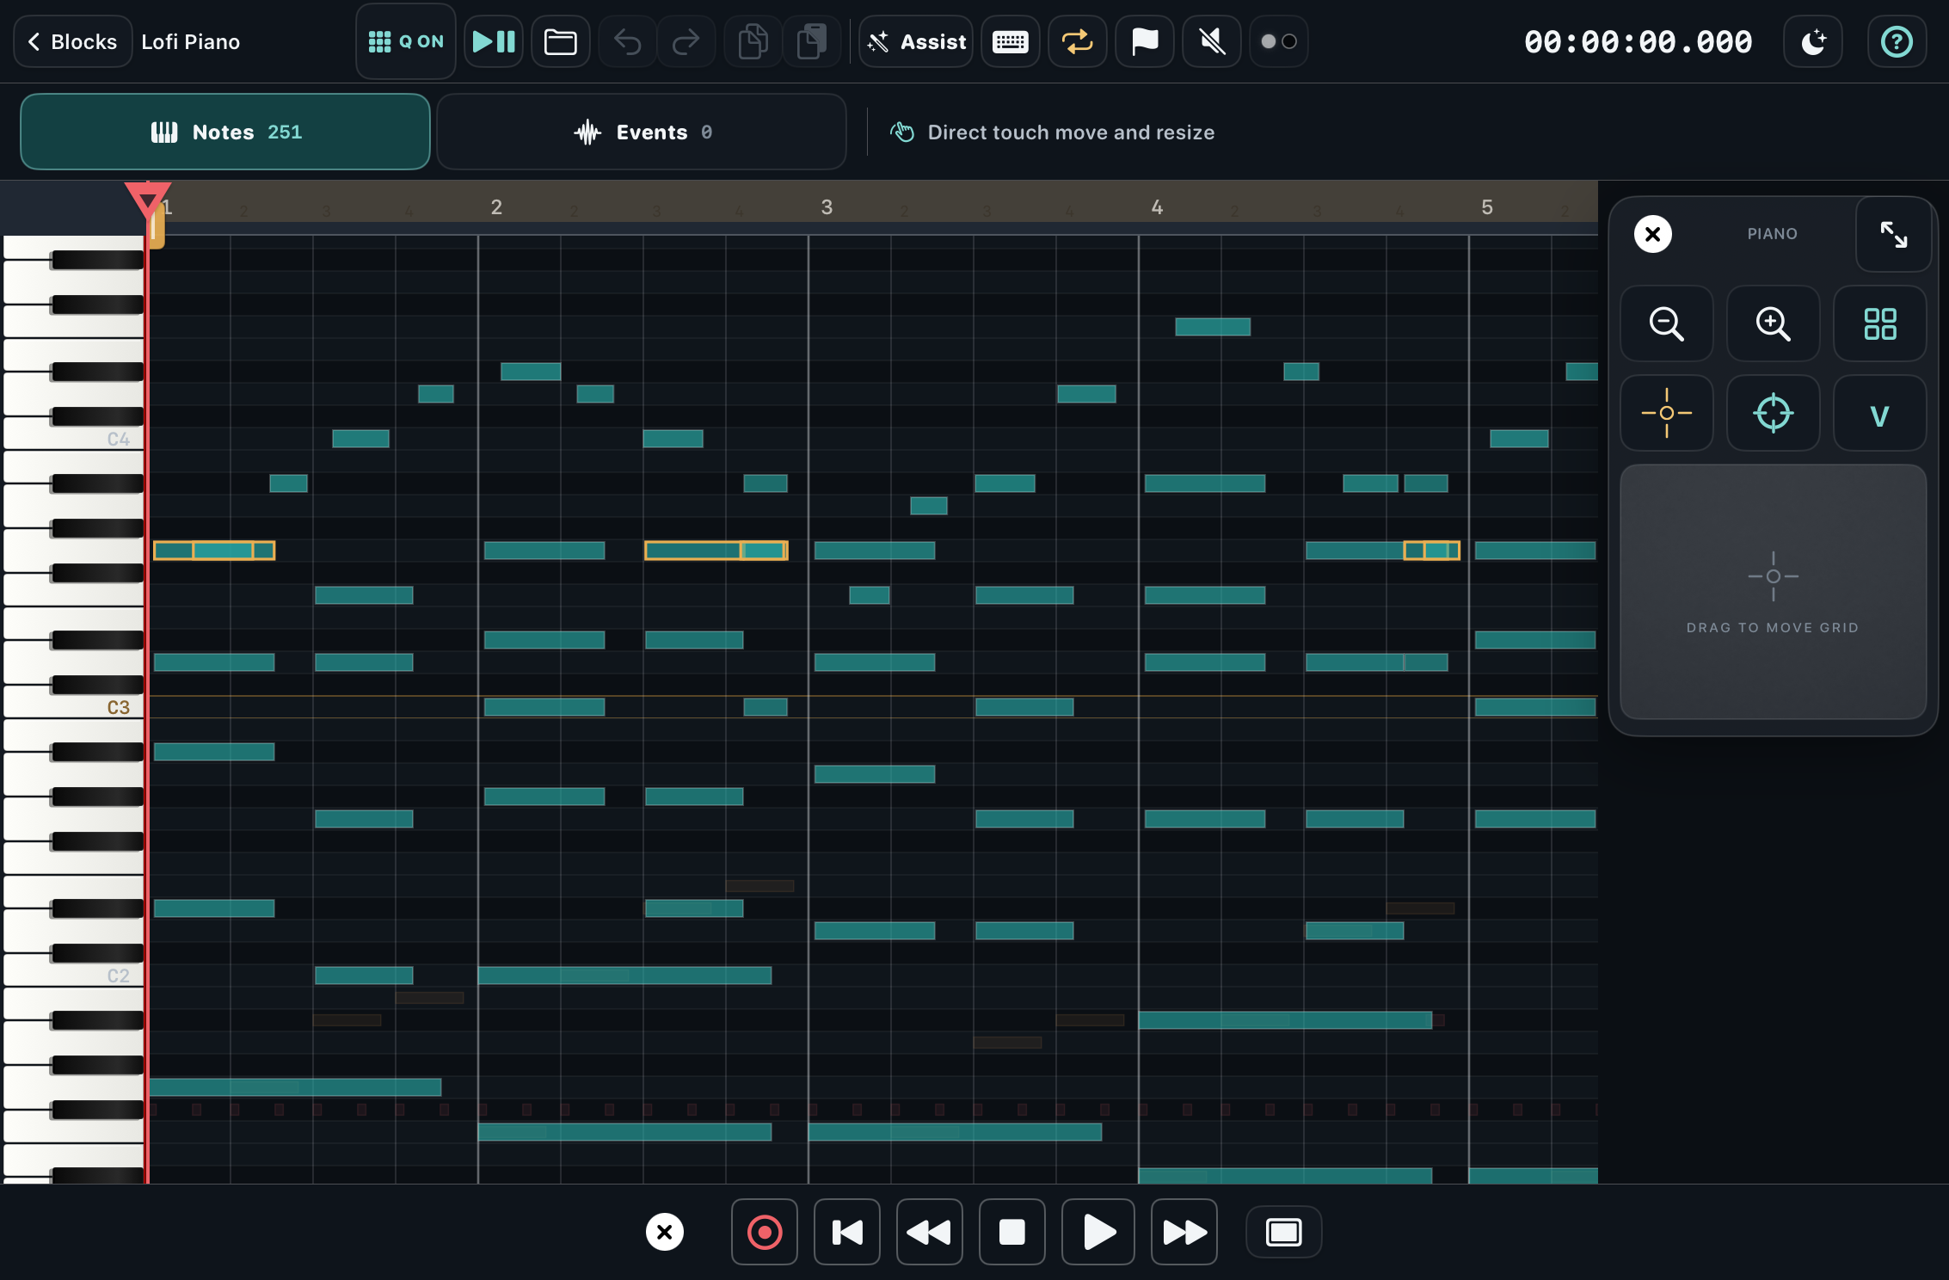The image size is (1949, 1280).
Task: Show the on-screen keyboard
Action: point(1011,41)
